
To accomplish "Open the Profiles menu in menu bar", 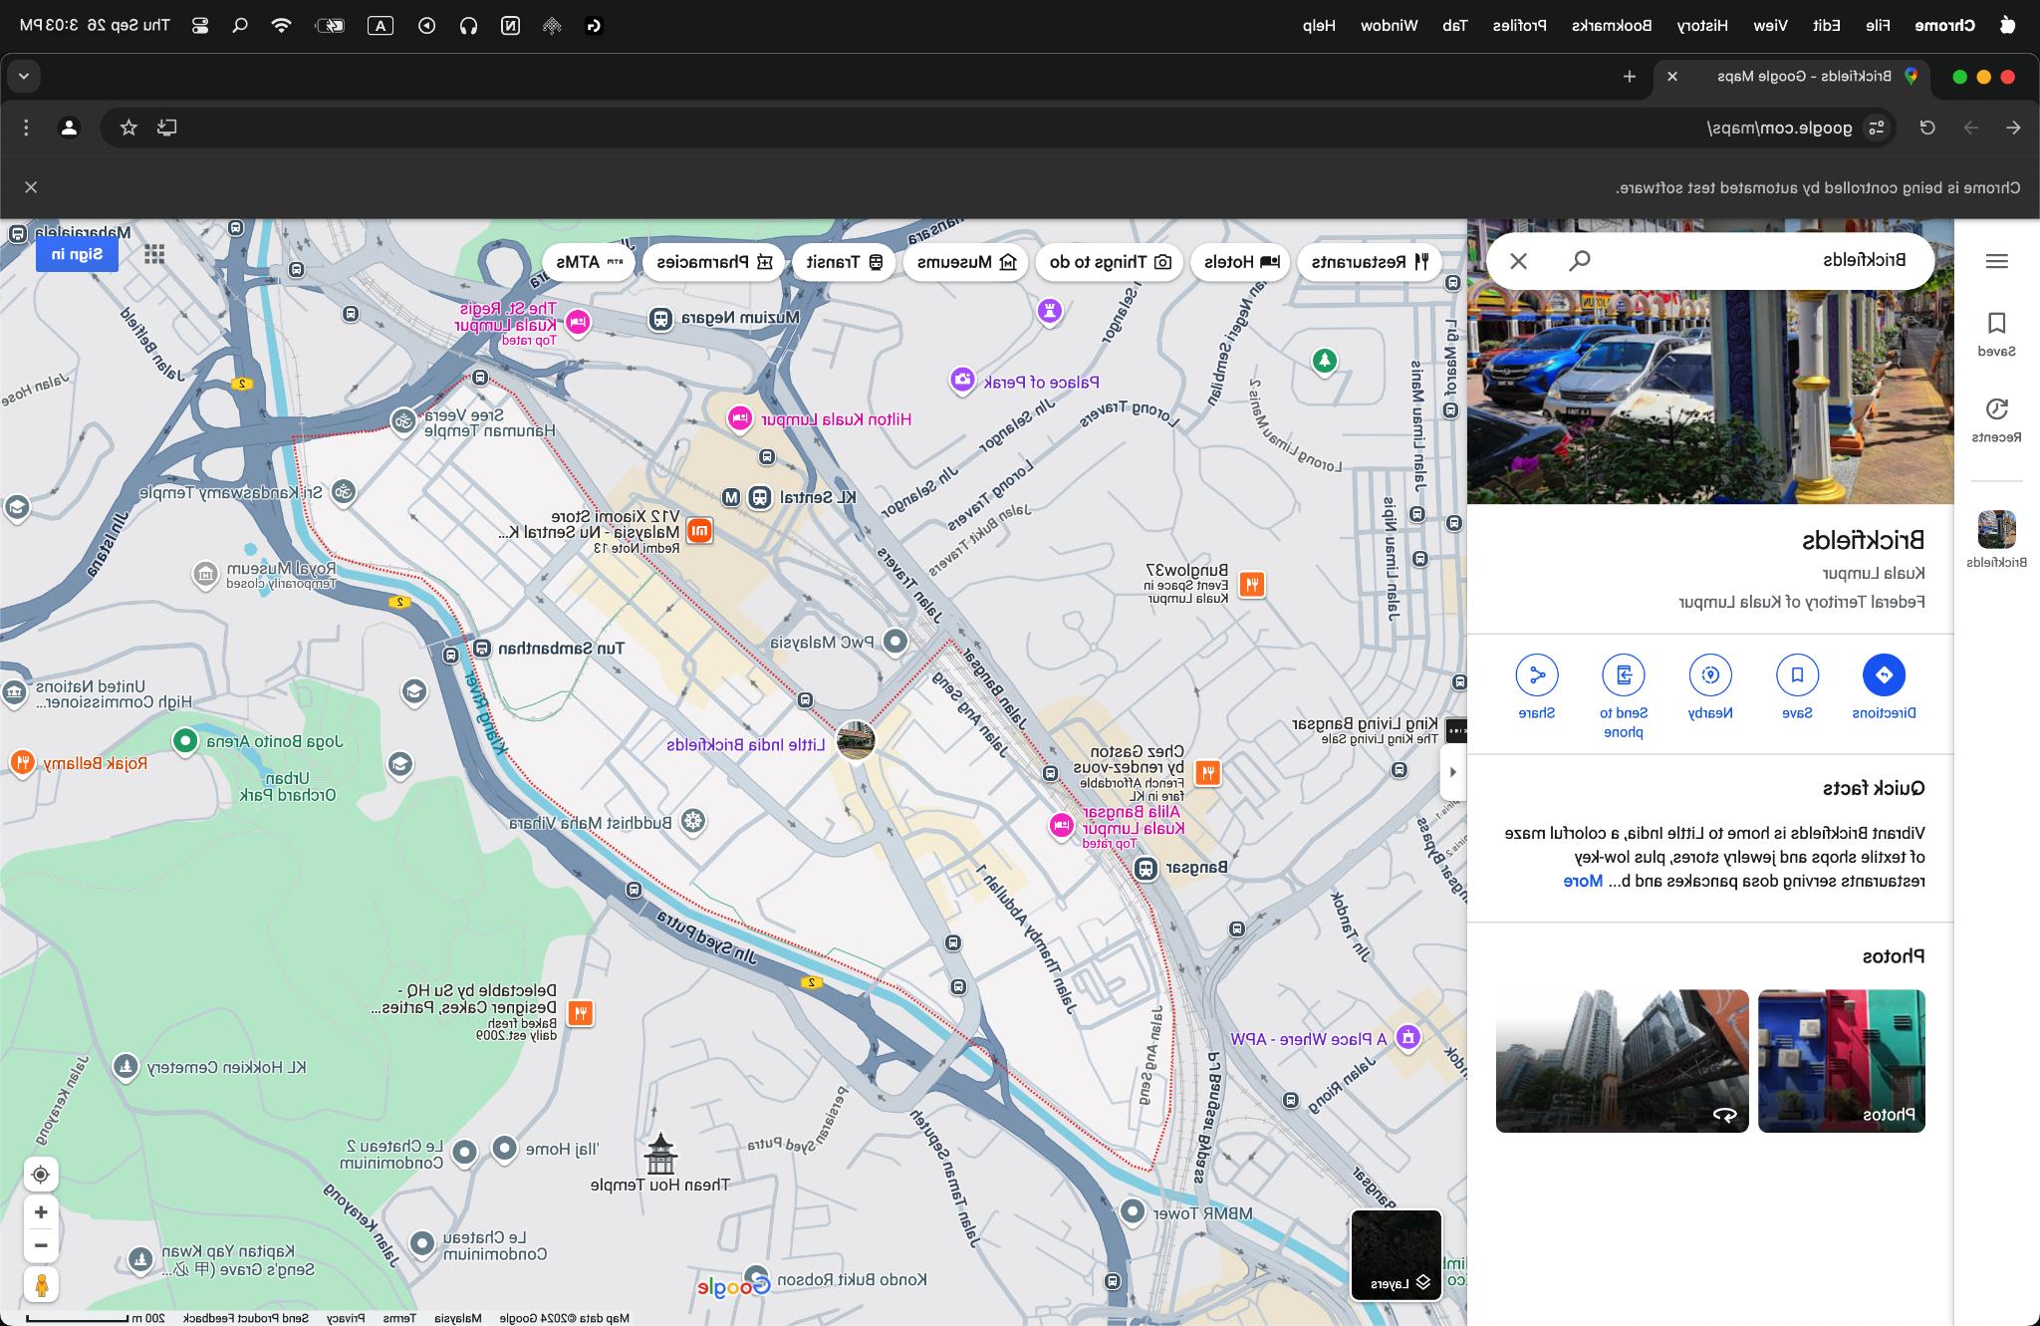I will click(x=1520, y=26).
